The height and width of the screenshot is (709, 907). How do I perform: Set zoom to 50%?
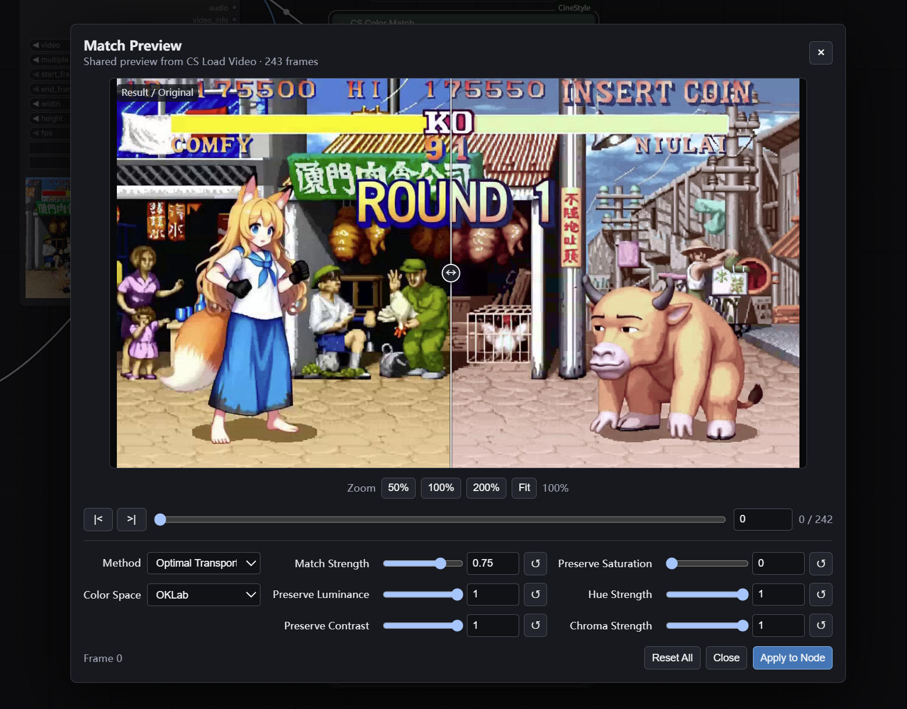398,488
